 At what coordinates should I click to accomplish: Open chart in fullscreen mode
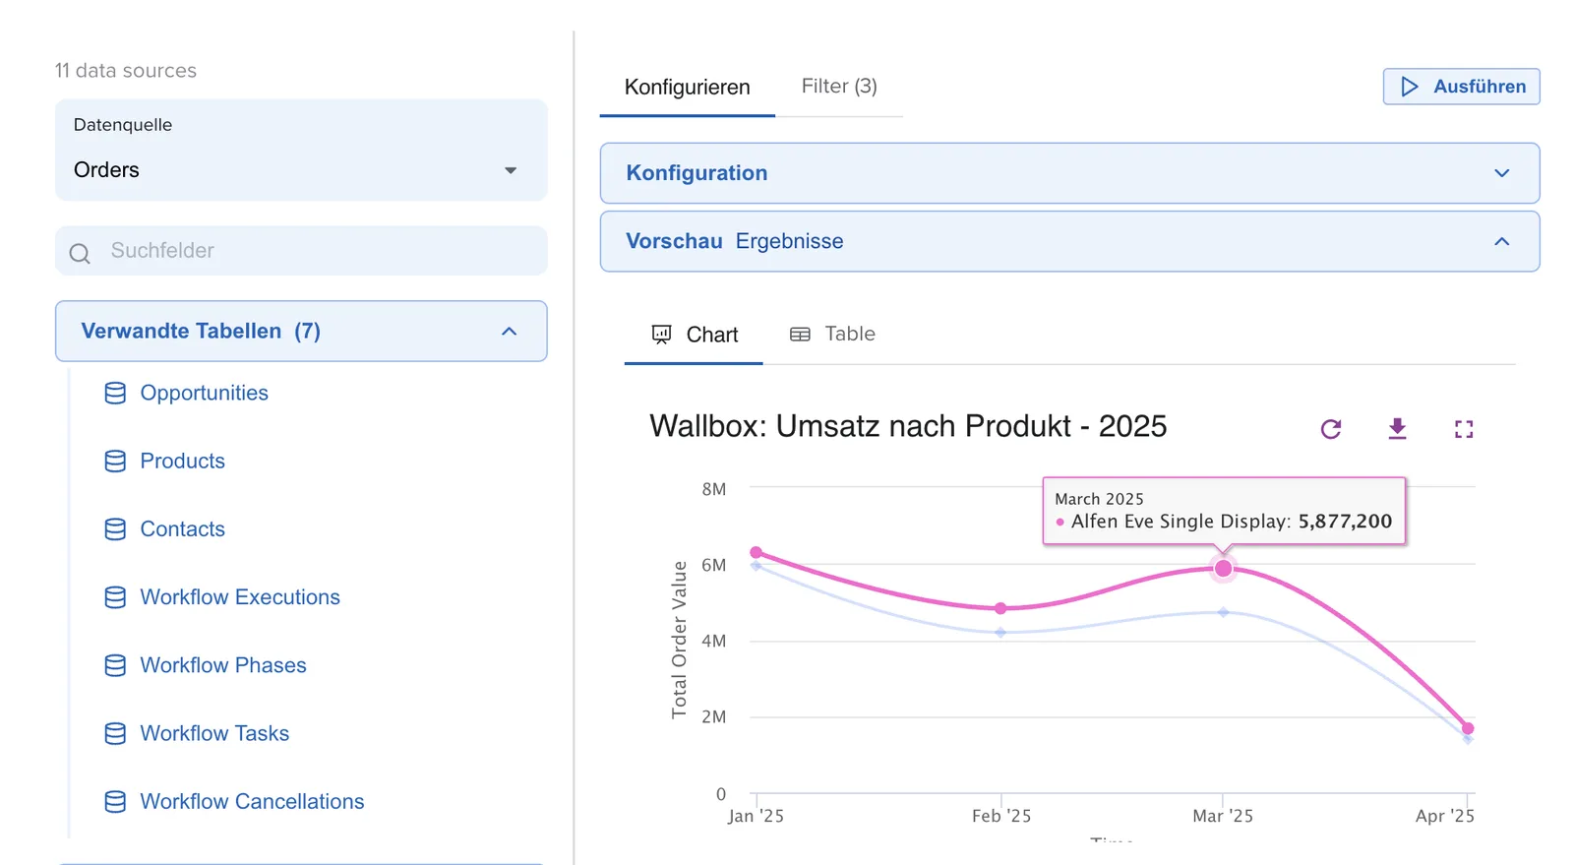[x=1464, y=429]
